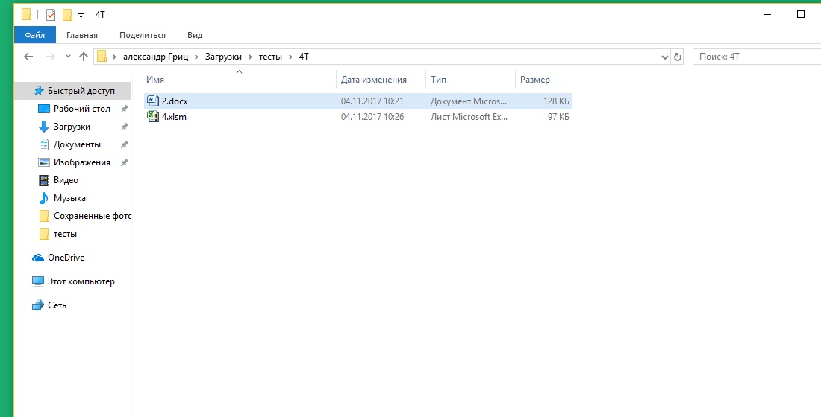Open the recent locations dropdown arrow
This screenshot has height=417, width=821.
[x=68, y=57]
